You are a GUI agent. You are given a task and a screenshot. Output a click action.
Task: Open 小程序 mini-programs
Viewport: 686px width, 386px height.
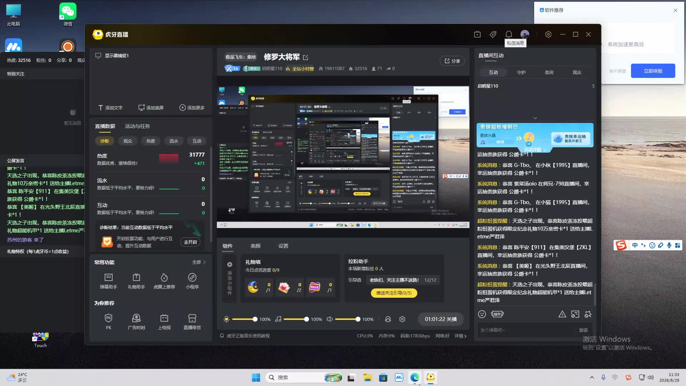pyautogui.click(x=192, y=281)
